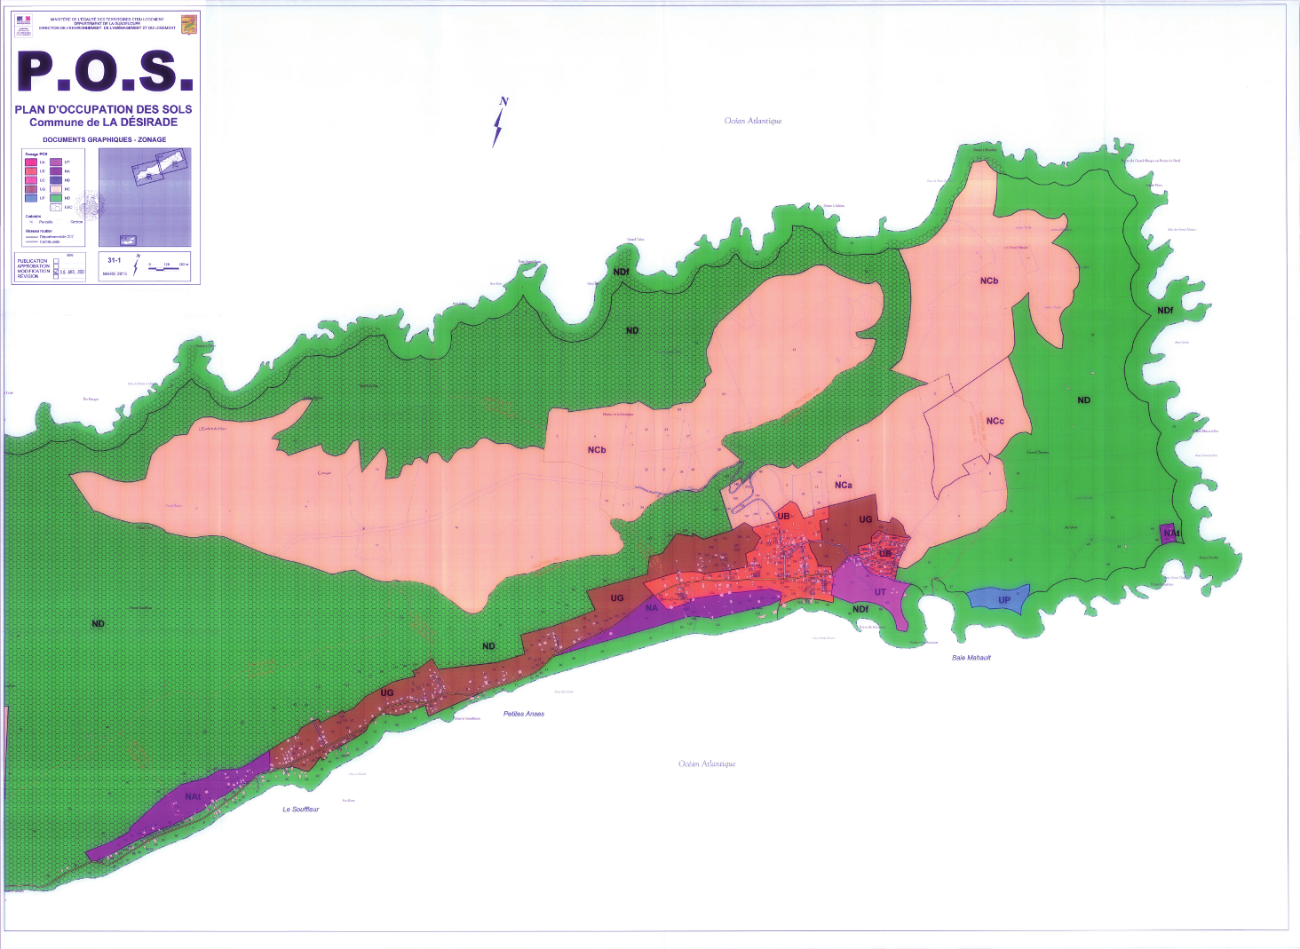Screen dimensions: 1300x949
Task: Open the locator inset map thumbnail
Action: [145, 197]
